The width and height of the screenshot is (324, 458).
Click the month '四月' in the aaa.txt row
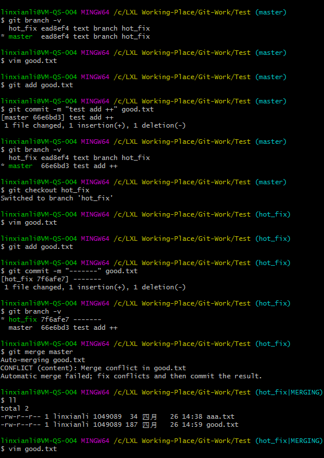150,416
